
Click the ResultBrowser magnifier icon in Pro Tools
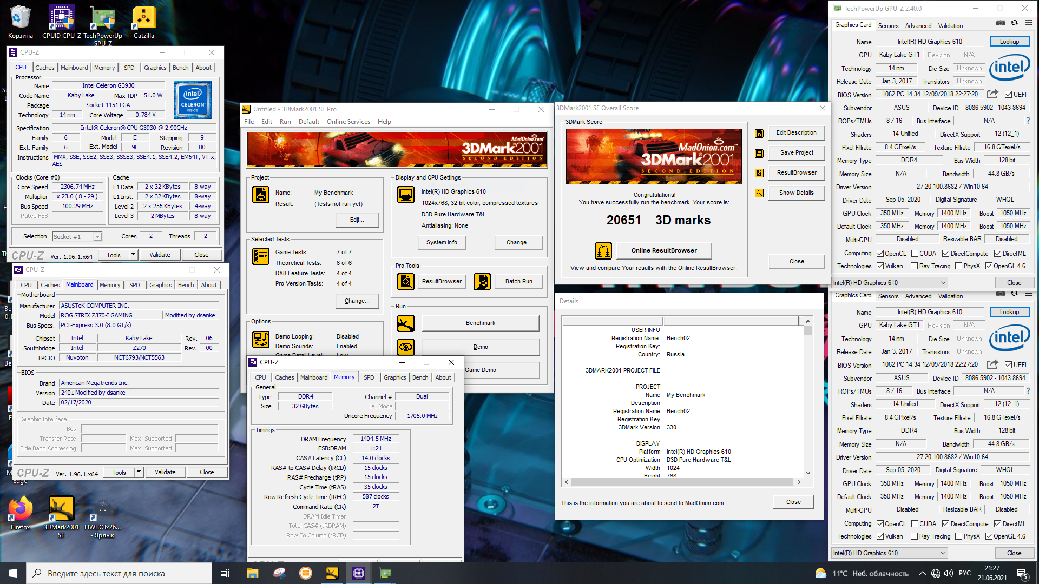(x=406, y=281)
